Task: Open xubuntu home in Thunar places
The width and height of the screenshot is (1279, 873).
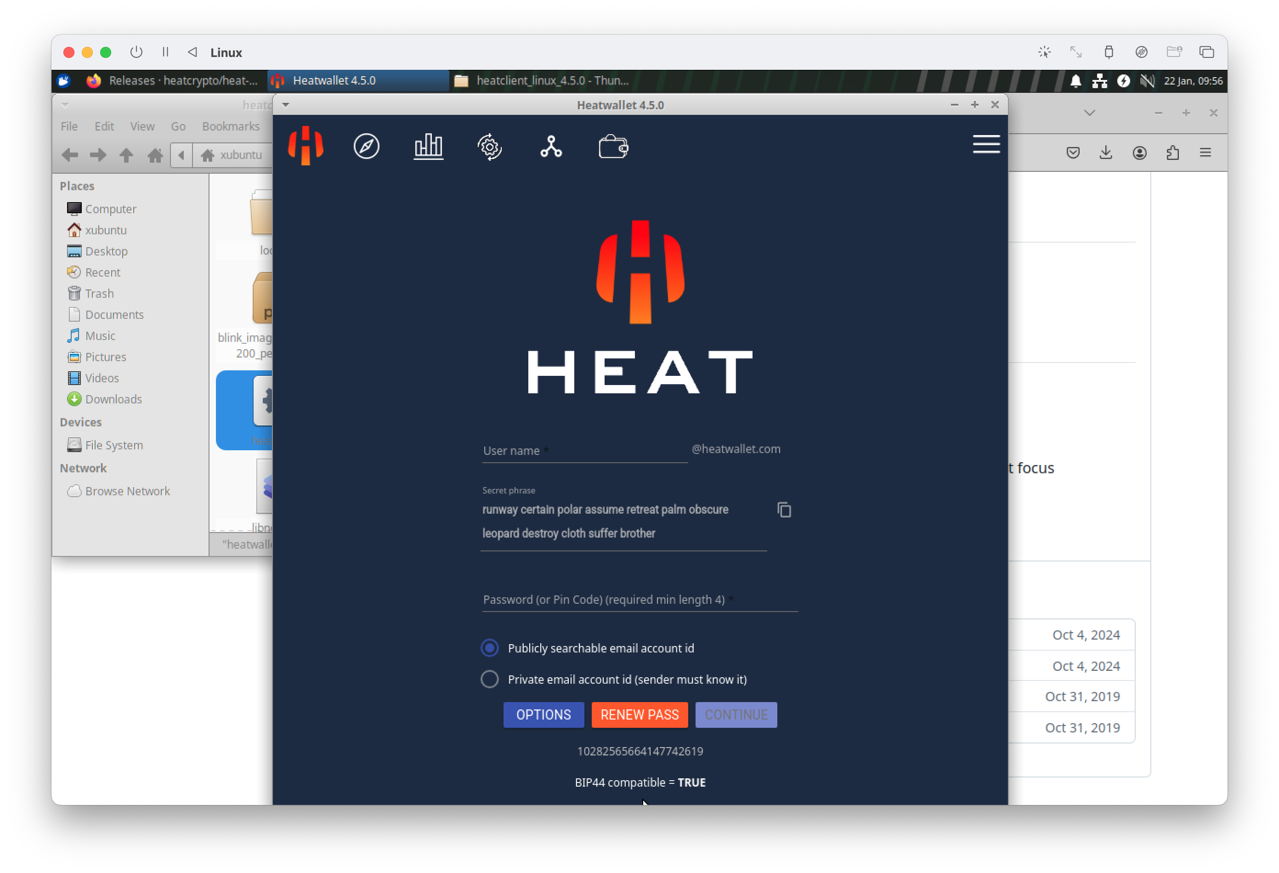Action: 97,230
